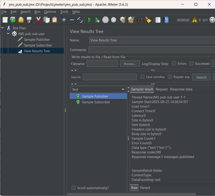Expand all with the plus icon
The width and height of the screenshot is (215, 196).
point(64,20)
